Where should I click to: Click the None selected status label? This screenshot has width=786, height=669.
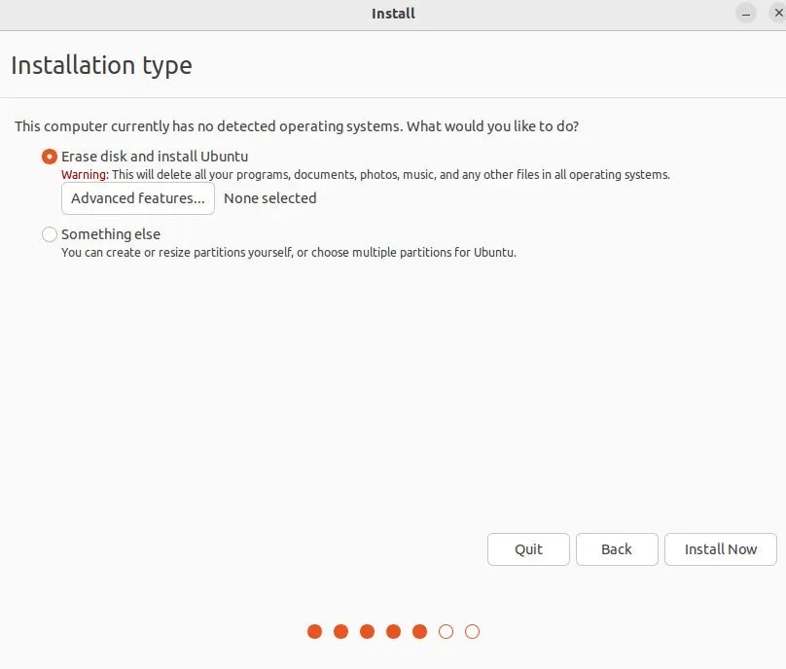269,198
